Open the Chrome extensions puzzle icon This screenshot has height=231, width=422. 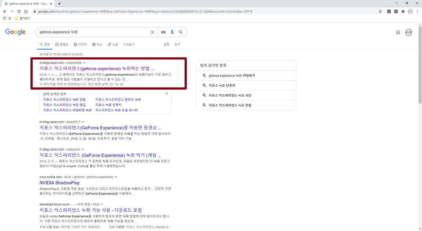point(403,12)
